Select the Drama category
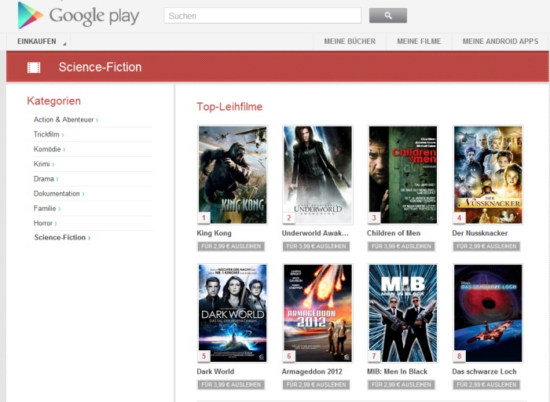Screen dimensions: 550x402 pyautogui.click(x=46, y=179)
